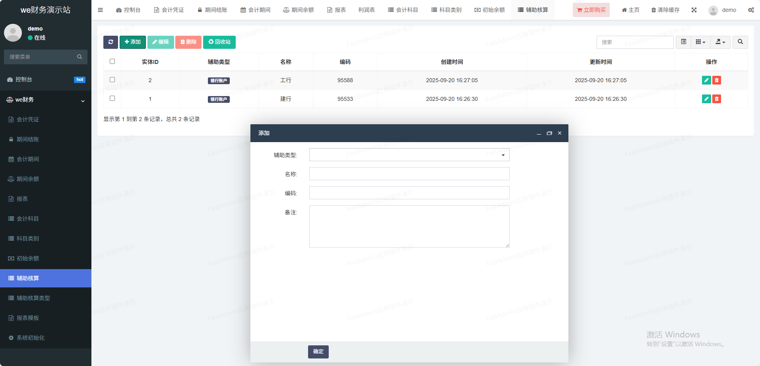This screenshot has width=760, height=366.
Task: Tick the checkbox for row with ID 1
Action: pyautogui.click(x=112, y=98)
